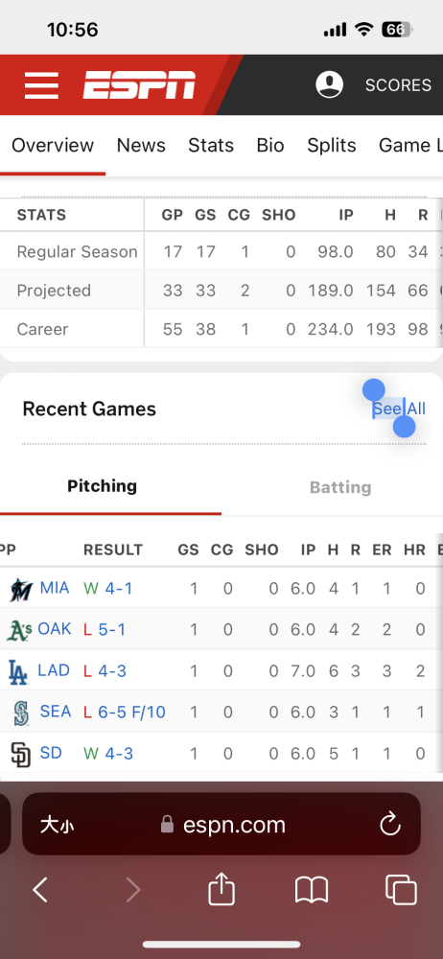The width and height of the screenshot is (443, 959).
Task: Open Safari bookmarks book icon
Action: click(312, 890)
